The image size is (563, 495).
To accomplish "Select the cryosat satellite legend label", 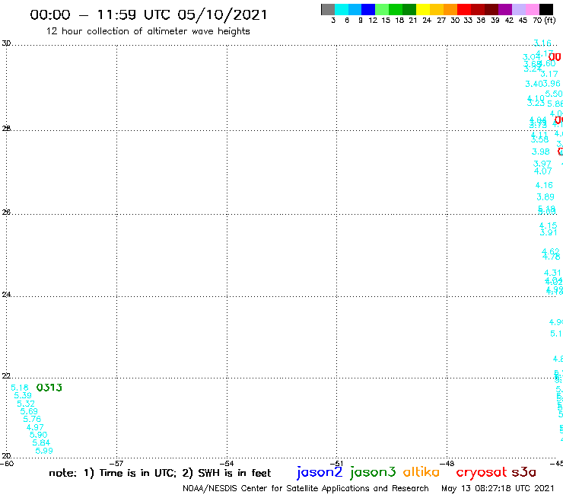I will [x=482, y=473].
